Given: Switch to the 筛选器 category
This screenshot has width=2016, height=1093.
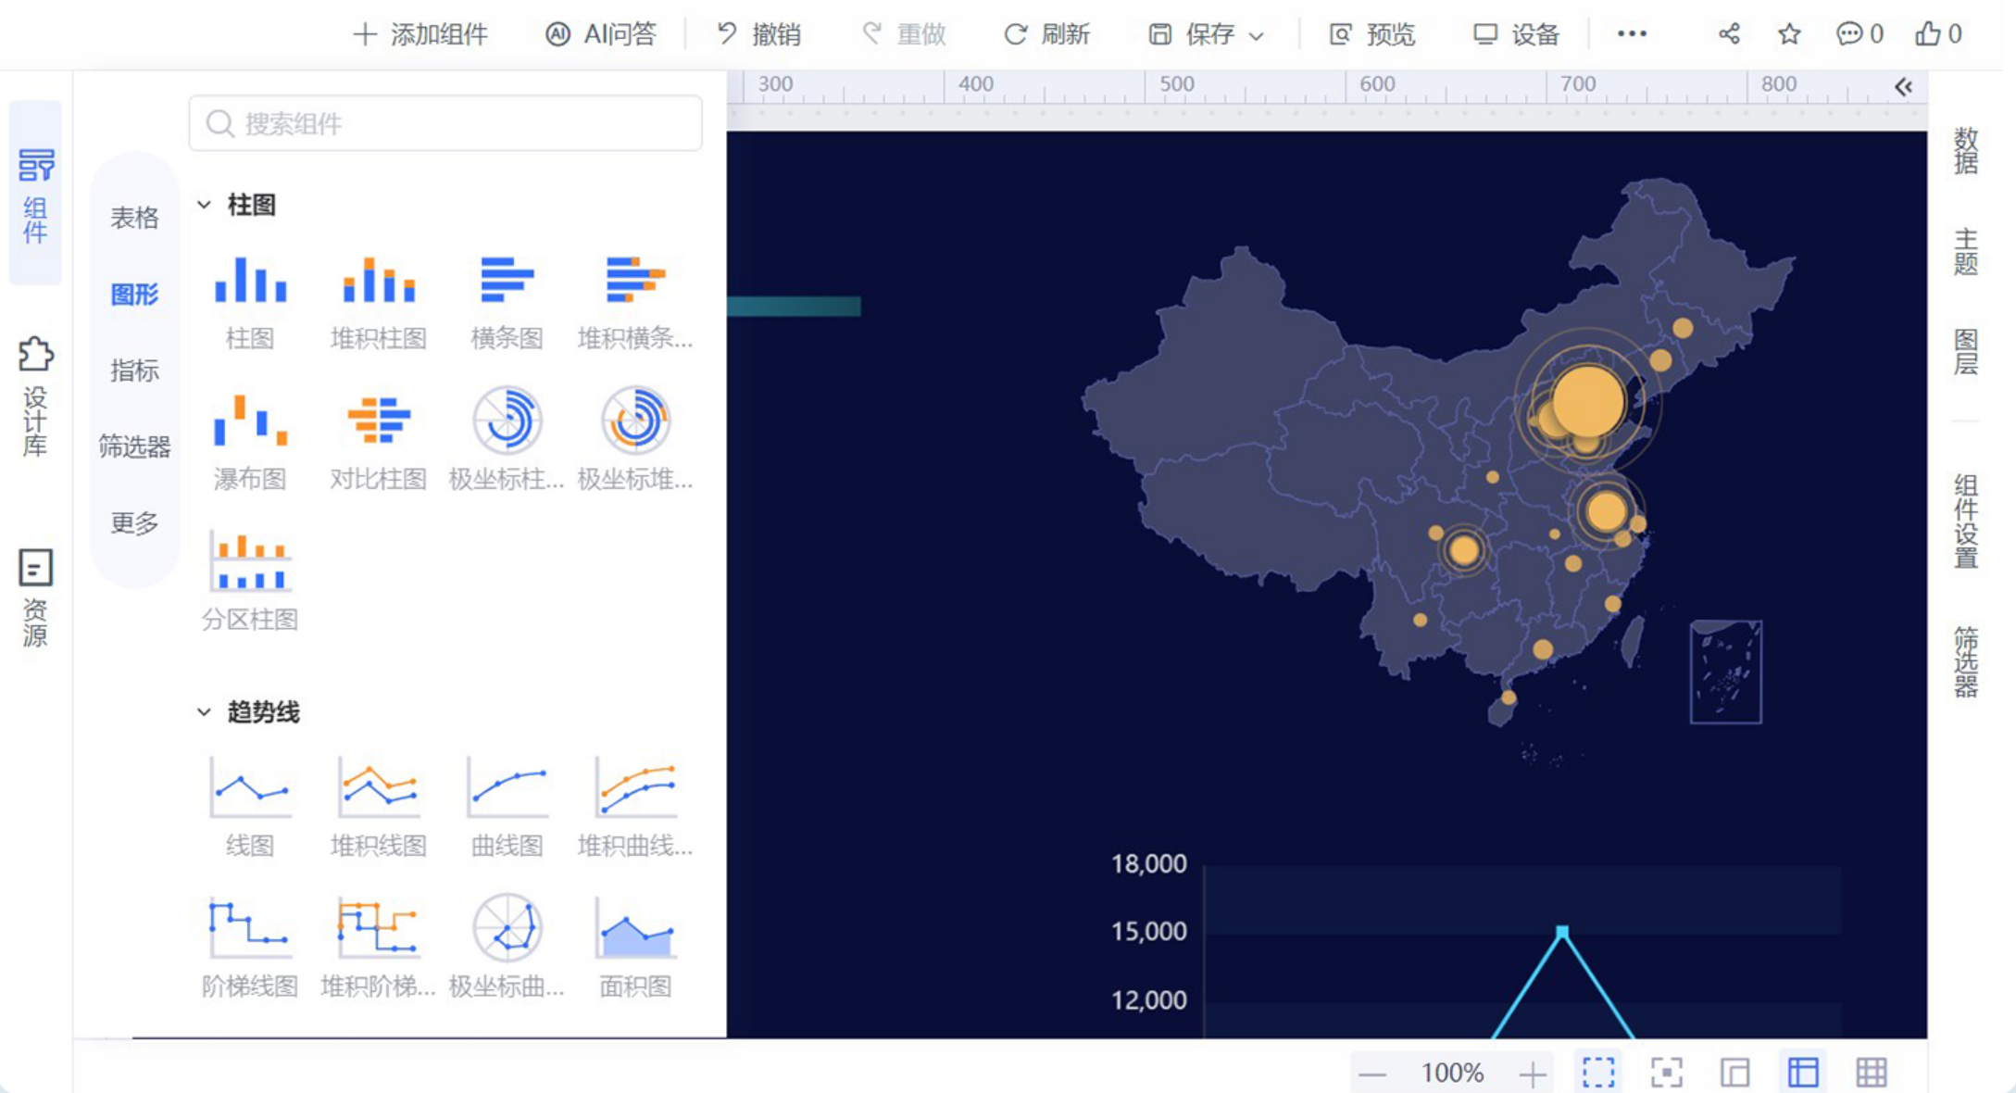Looking at the screenshot, I should coord(134,446).
